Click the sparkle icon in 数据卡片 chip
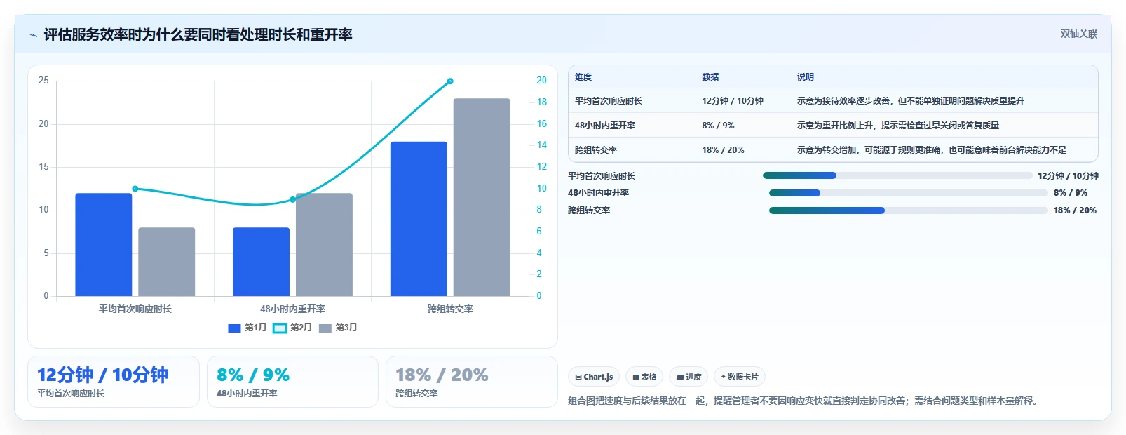This screenshot has width=1126, height=435. (x=723, y=377)
